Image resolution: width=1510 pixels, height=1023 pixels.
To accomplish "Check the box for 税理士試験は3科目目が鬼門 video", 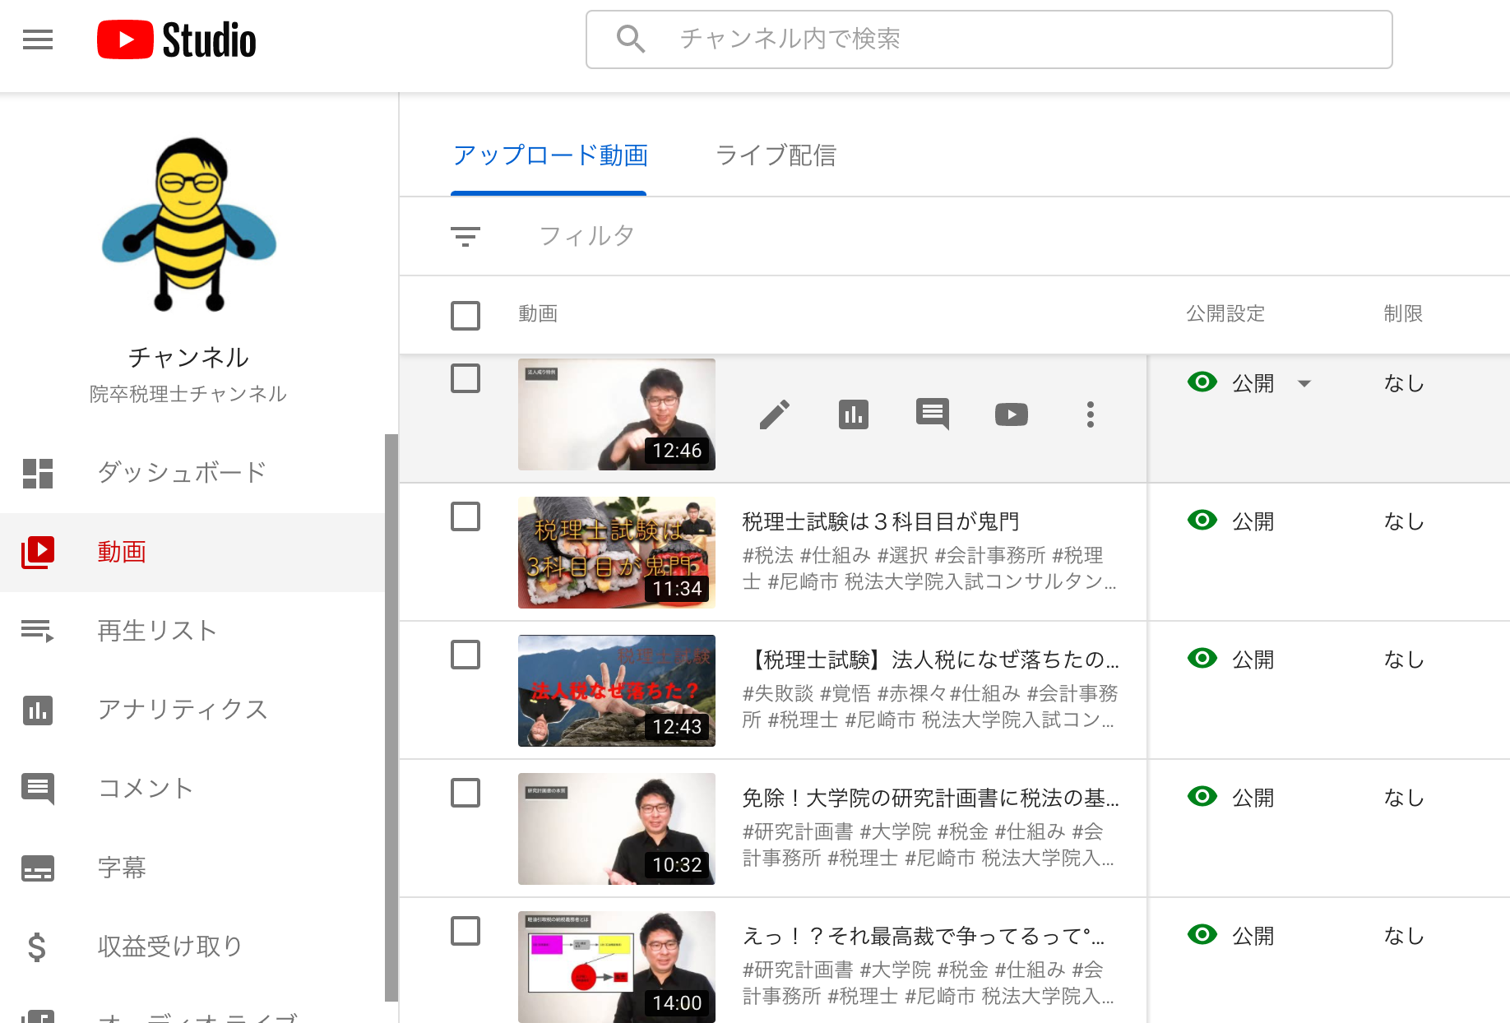I will point(466,516).
